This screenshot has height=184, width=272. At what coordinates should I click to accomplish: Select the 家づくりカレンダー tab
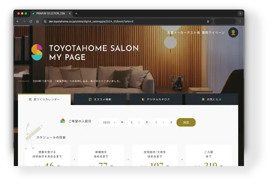44,99
